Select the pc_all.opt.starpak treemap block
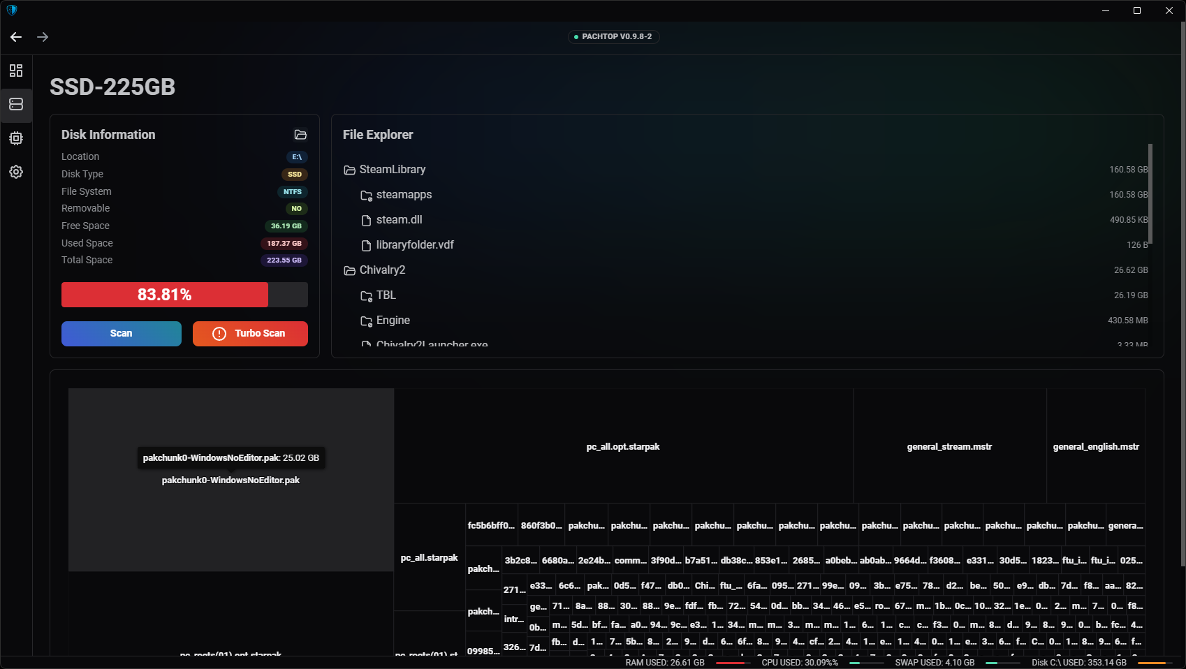1186x669 pixels. [x=623, y=446]
